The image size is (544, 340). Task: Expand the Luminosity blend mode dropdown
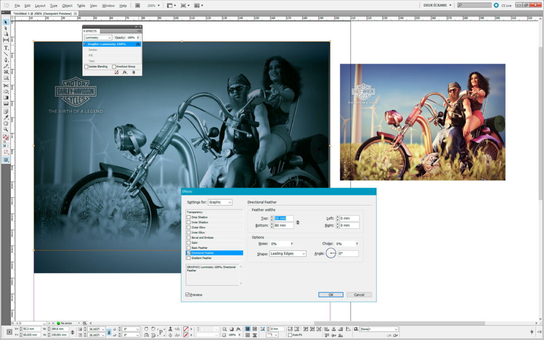tap(98, 38)
